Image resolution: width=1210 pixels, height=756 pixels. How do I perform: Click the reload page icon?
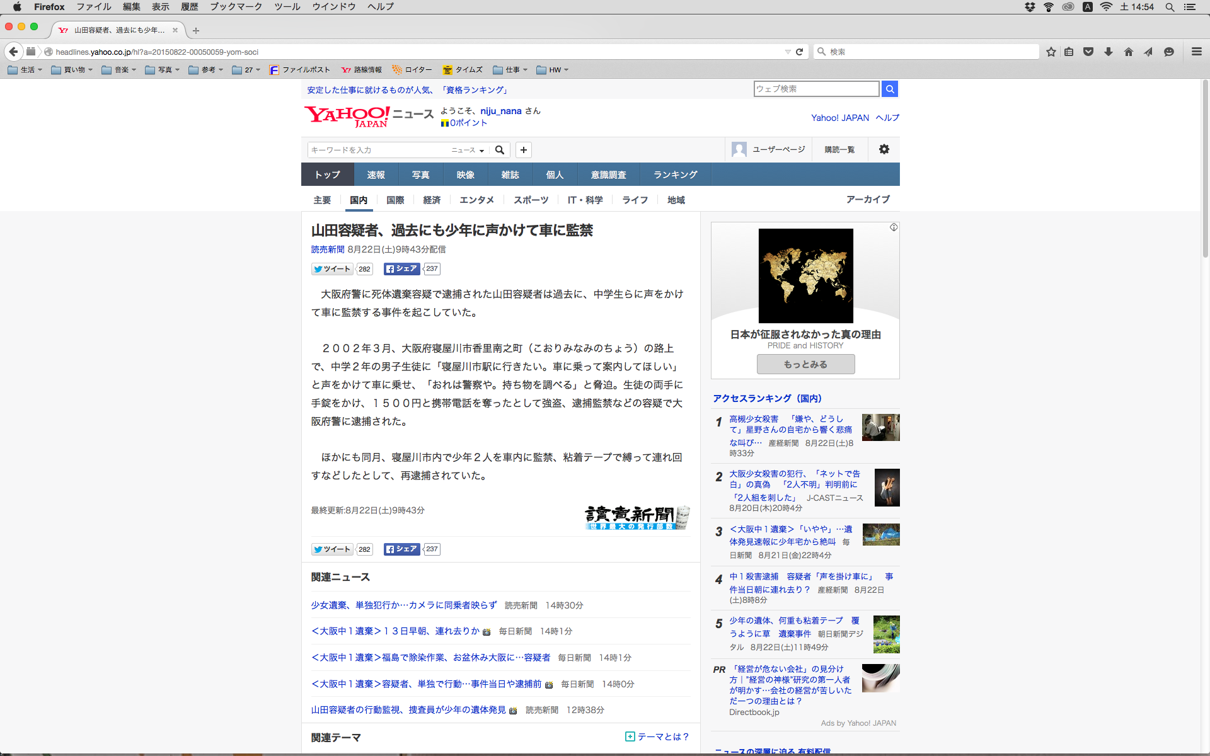pos(799,52)
